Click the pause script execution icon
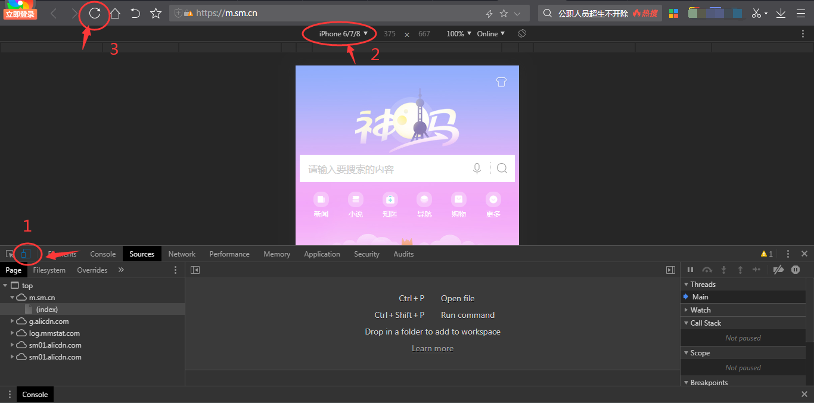This screenshot has width=814, height=403. click(691, 270)
